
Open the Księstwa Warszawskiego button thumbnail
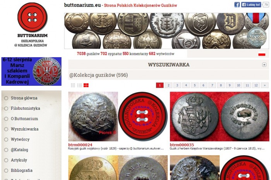[x=220, y=117]
